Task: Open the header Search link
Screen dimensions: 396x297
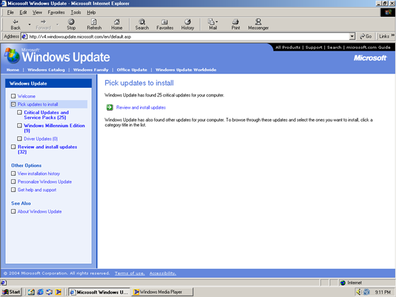Action: coord(334,48)
